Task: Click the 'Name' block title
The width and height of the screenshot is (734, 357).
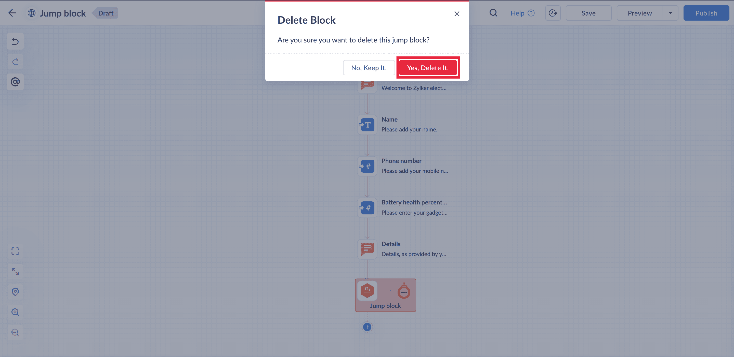Action: point(389,119)
